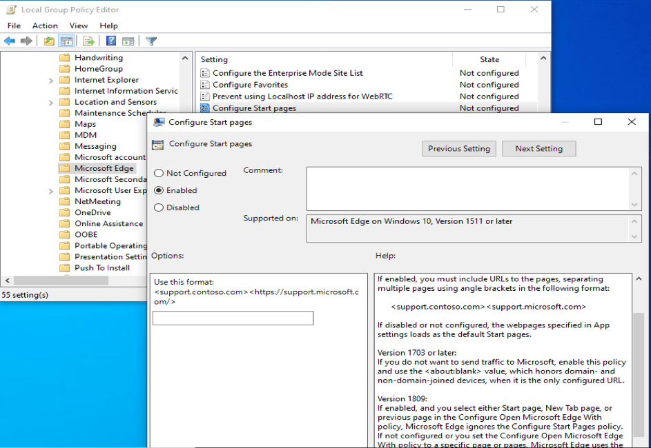Click the tree pane scroll up arrow
Image resolution: width=651 pixels, height=448 pixels.
[185, 58]
